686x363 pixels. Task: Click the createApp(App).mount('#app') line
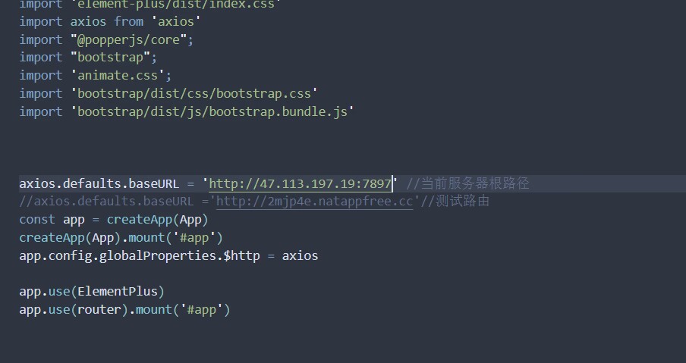(x=121, y=238)
